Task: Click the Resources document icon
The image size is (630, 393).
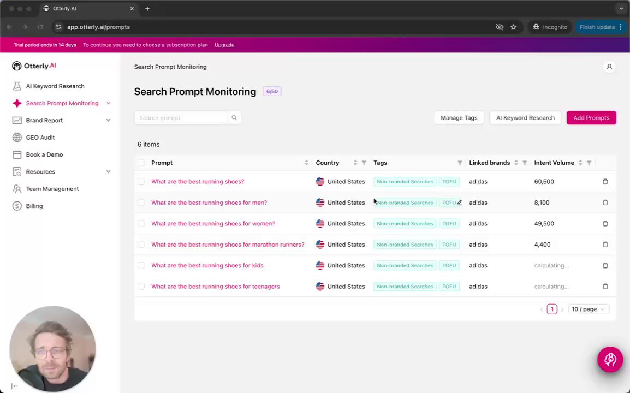Action: (x=17, y=171)
